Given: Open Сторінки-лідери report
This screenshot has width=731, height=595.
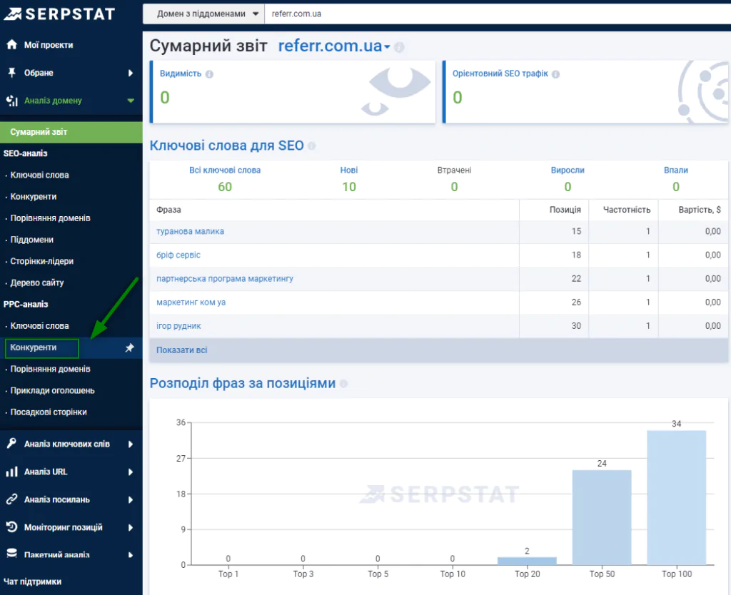Looking at the screenshot, I should (x=42, y=261).
